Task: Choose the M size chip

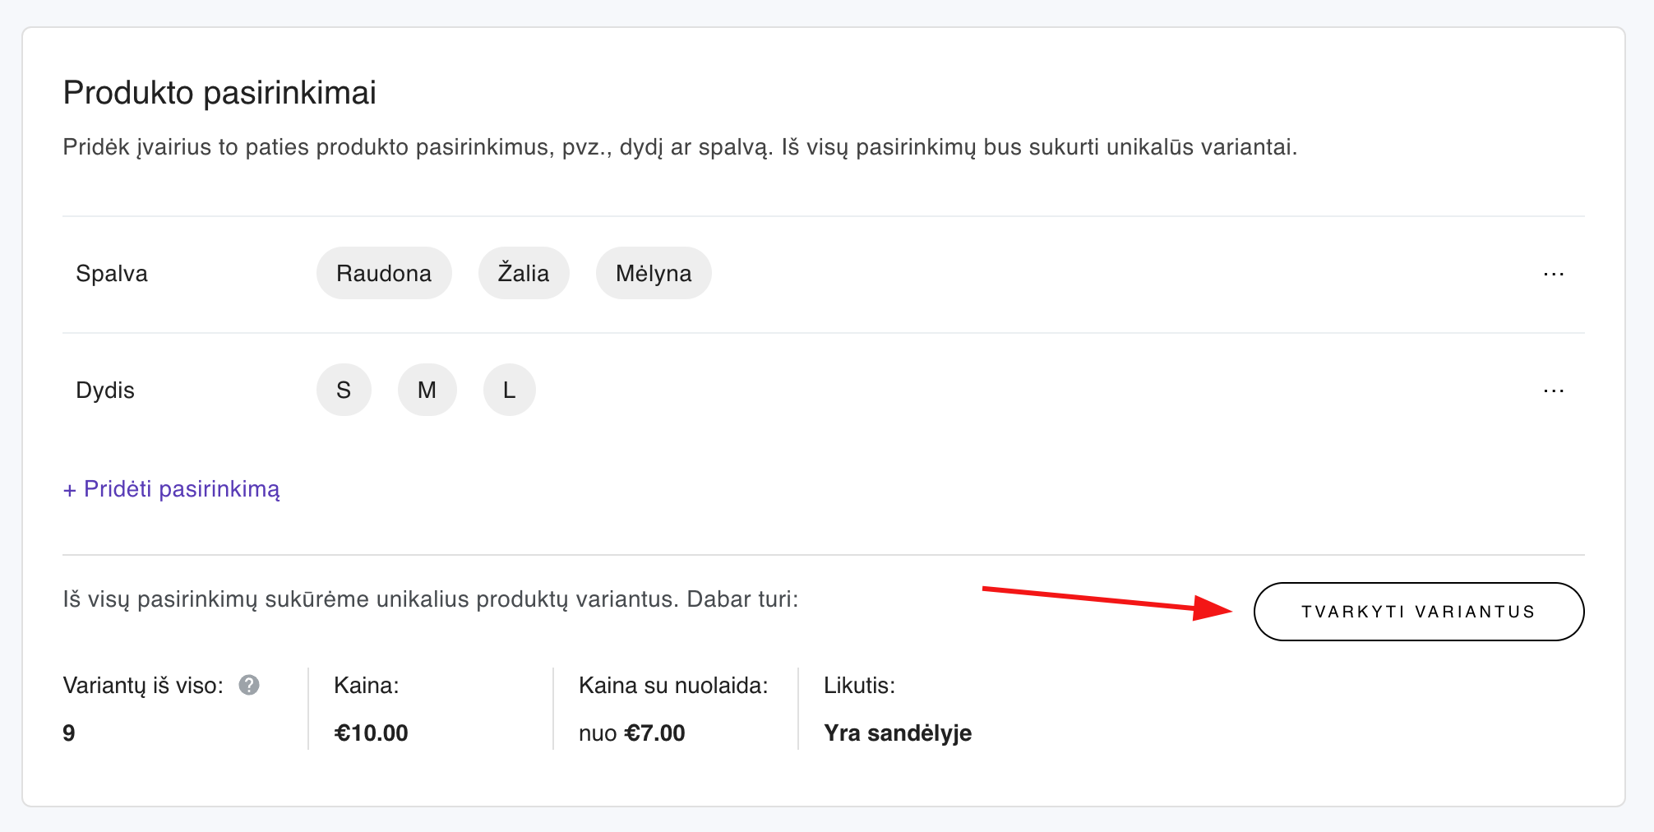Action: pos(427,391)
